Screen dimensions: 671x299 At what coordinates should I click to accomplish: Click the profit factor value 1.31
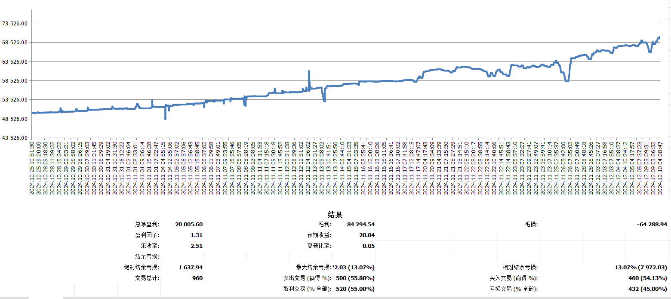[x=197, y=235]
